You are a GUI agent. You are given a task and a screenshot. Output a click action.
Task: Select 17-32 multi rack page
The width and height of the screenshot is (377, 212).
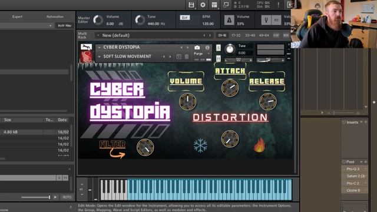[236, 35]
